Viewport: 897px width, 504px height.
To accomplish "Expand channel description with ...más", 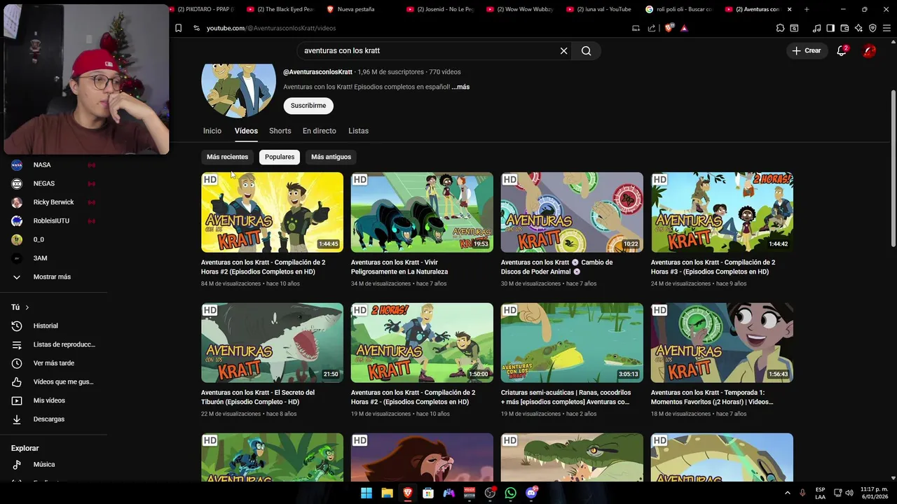I will 460,87.
